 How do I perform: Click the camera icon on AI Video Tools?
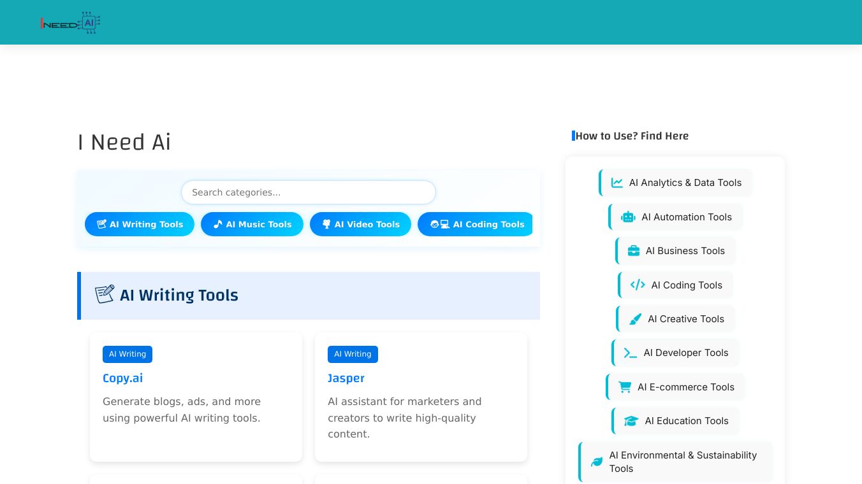pyautogui.click(x=326, y=224)
